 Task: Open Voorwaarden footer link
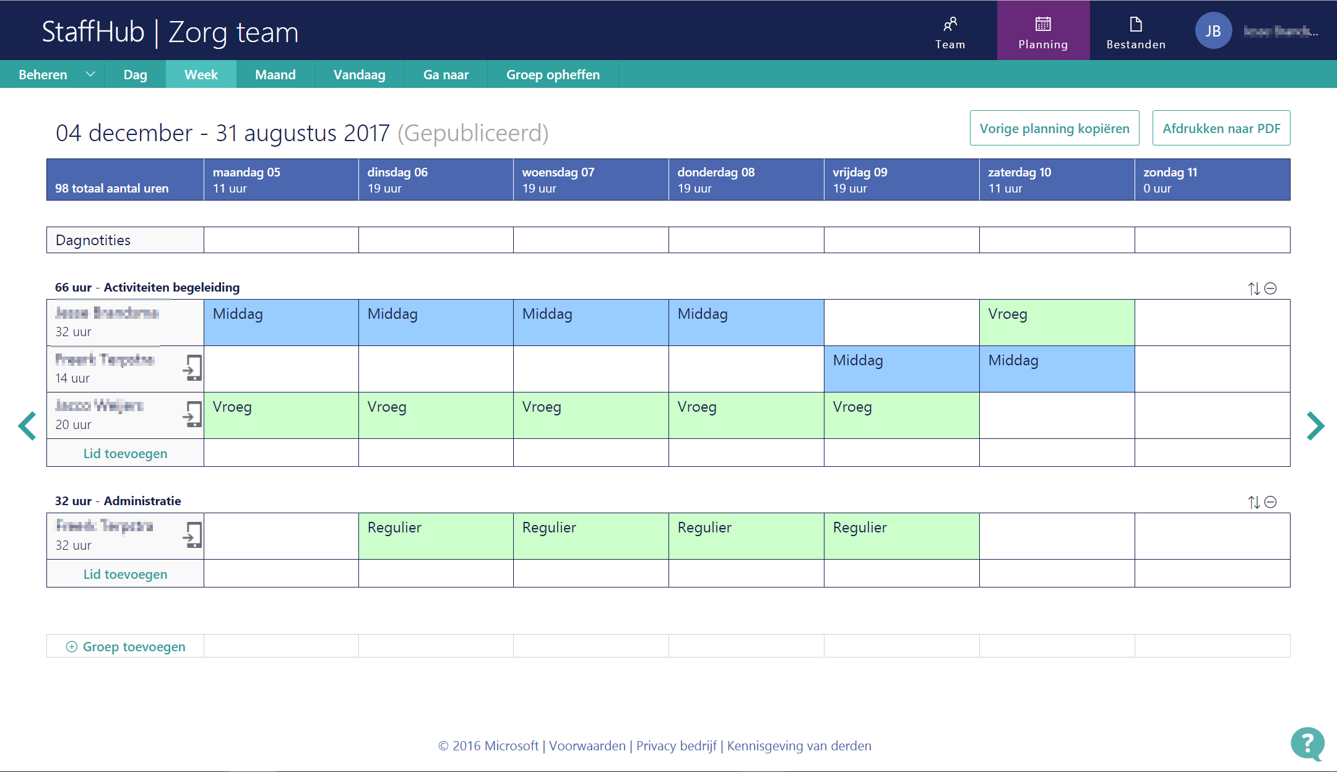point(587,746)
